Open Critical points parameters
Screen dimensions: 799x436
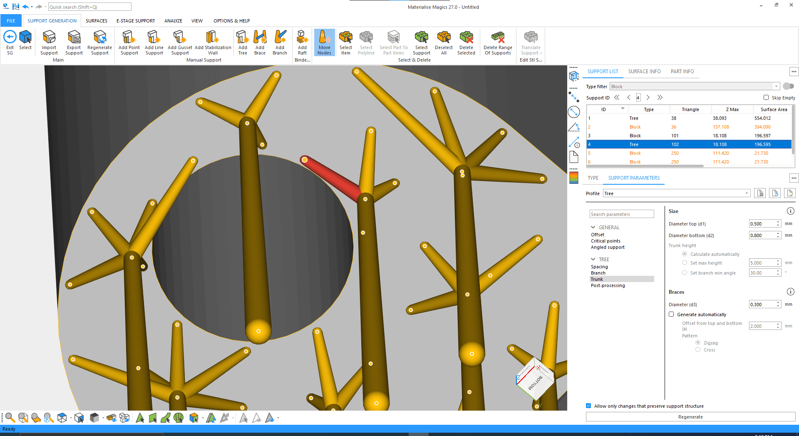[605, 241]
